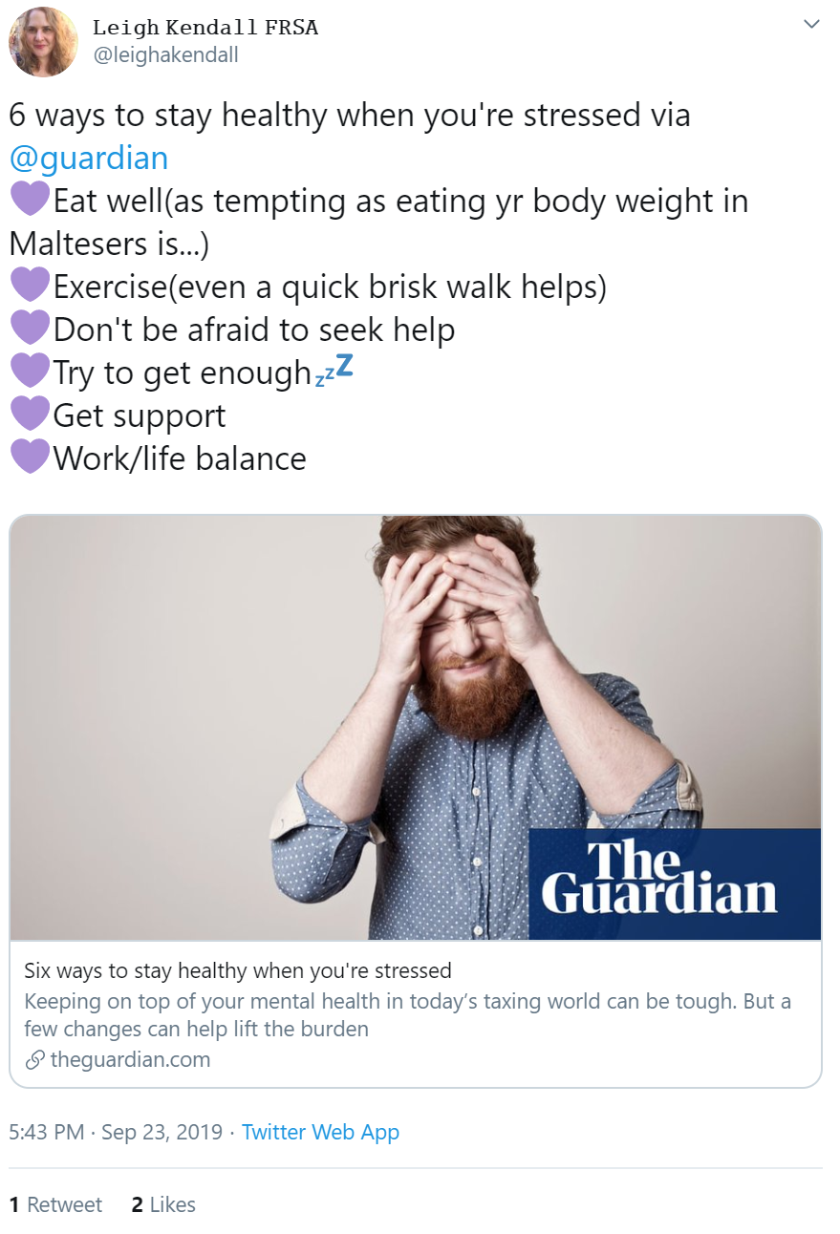The image size is (840, 1234).
Task: Click the purple heart before Get support
Action: (x=30, y=415)
